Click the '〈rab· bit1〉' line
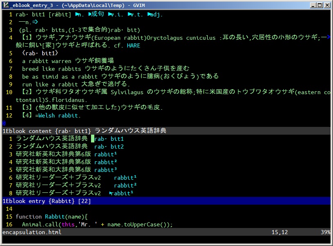 [40, 53]
